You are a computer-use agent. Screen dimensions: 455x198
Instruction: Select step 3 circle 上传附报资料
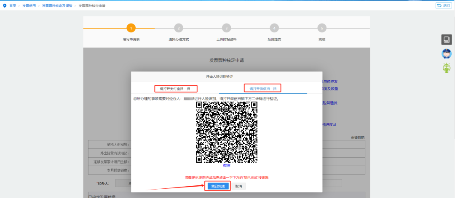tap(226, 28)
